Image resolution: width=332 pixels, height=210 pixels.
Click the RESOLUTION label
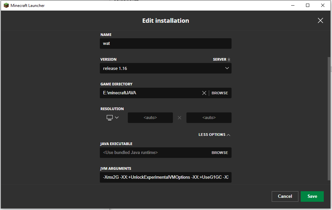(112, 109)
